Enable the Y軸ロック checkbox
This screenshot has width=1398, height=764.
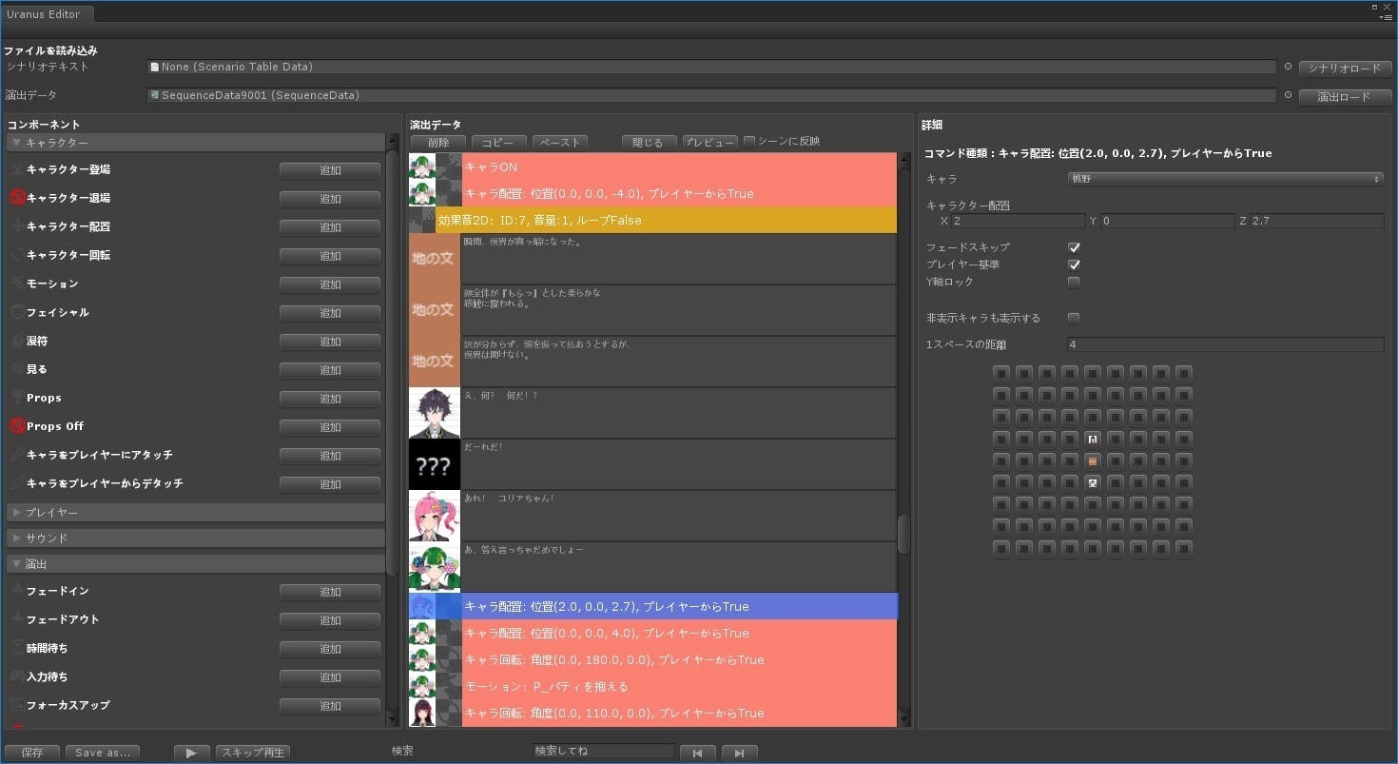[x=1074, y=282]
